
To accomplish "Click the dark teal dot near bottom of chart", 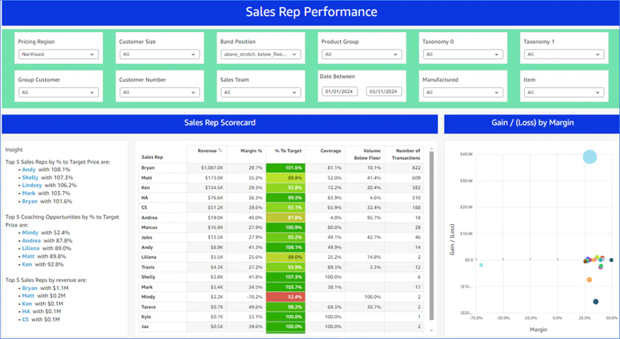I will (595, 301).
